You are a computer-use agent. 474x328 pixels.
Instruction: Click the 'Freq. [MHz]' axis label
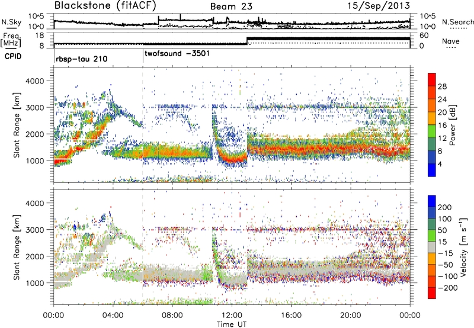coord(12,40)
